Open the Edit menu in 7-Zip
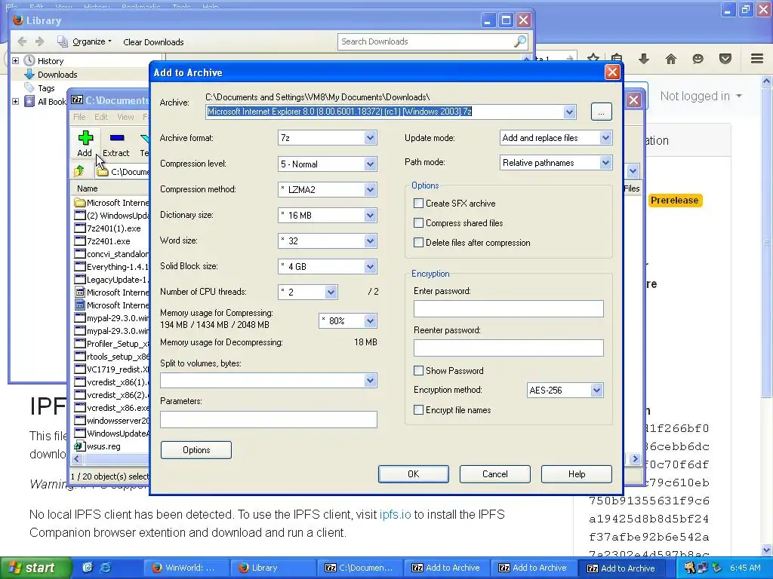 pyautogui.click(x=101, y=117)
